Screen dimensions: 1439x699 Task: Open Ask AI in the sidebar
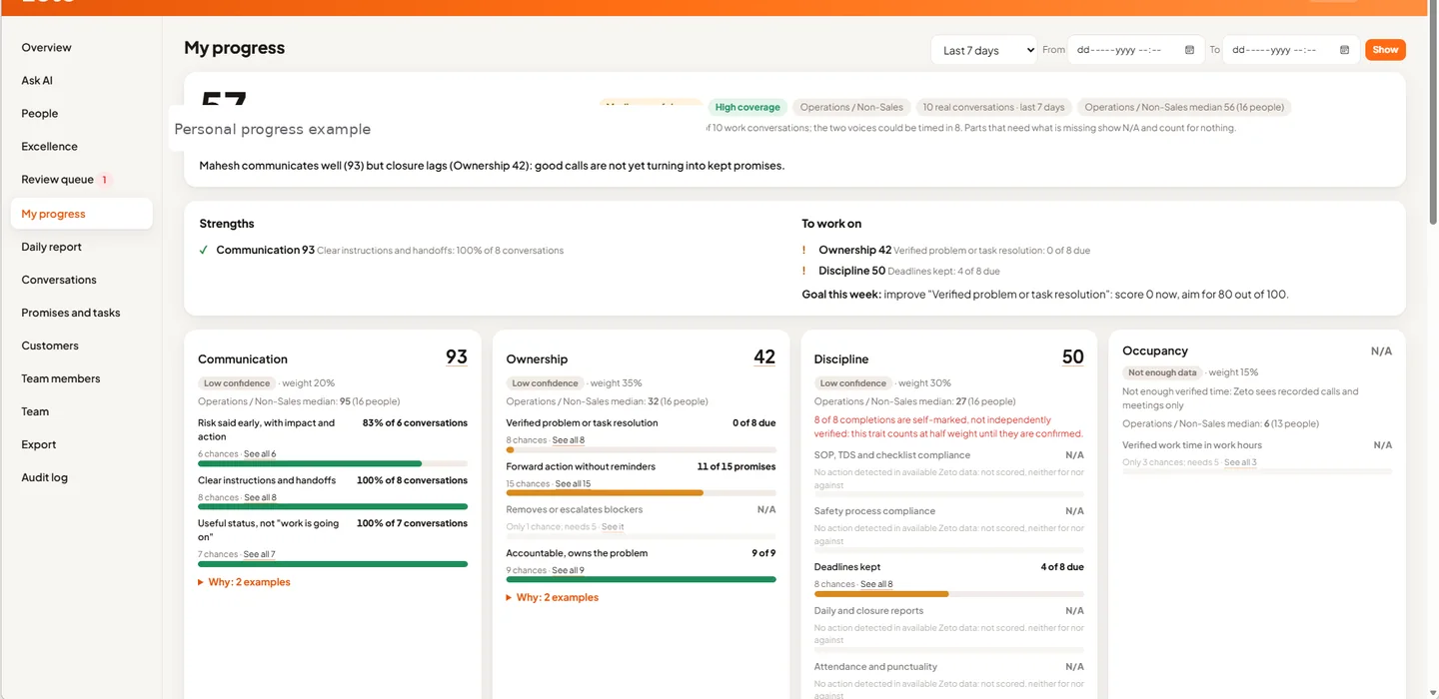37,80
